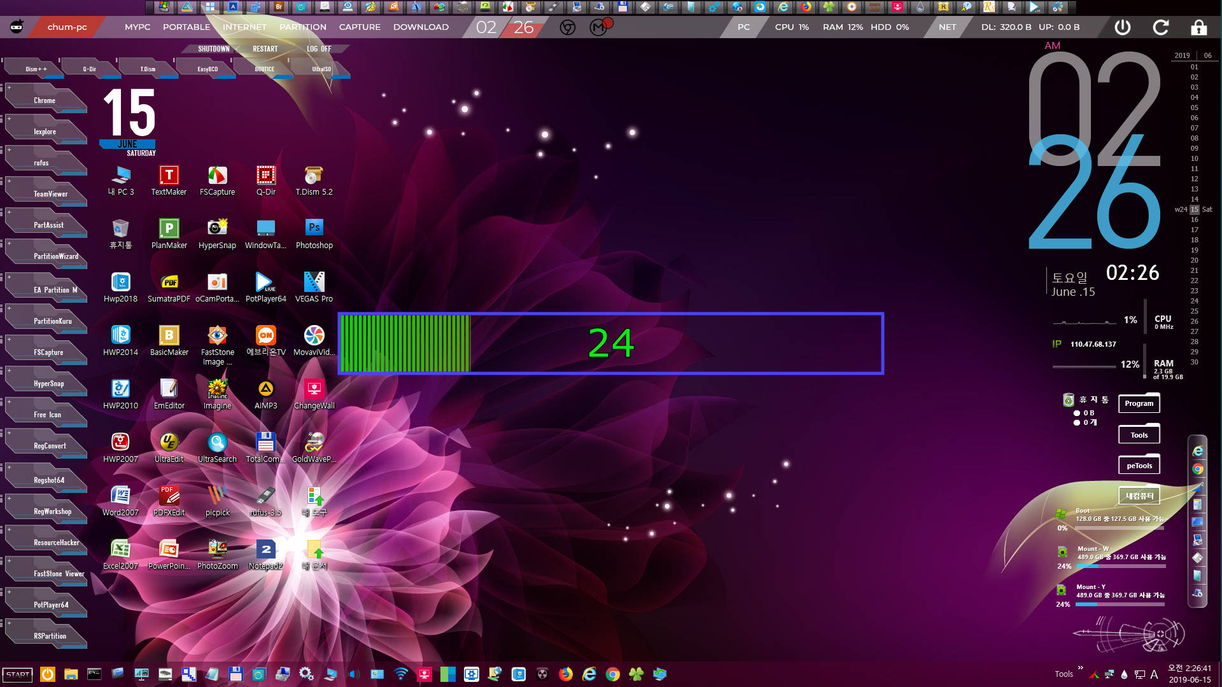Open the EmEditor desktop icon
The height and width of the screenshot is (687, 1222).
(169, 394)
